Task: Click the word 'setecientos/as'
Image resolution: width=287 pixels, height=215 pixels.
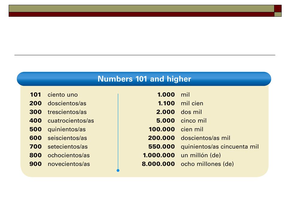Action: pyautogui.click(x=68, y=147)
